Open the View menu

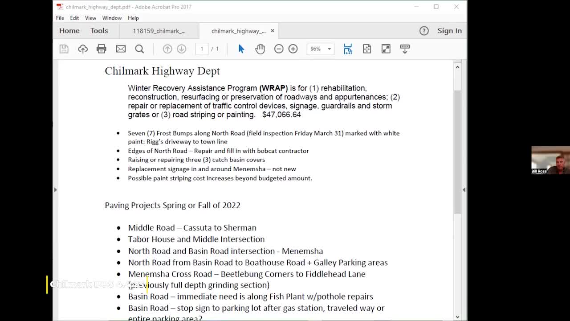click(x=90, y=18)
